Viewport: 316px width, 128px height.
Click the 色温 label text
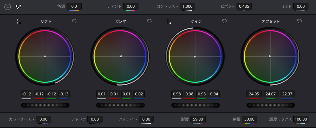point(61,6)
